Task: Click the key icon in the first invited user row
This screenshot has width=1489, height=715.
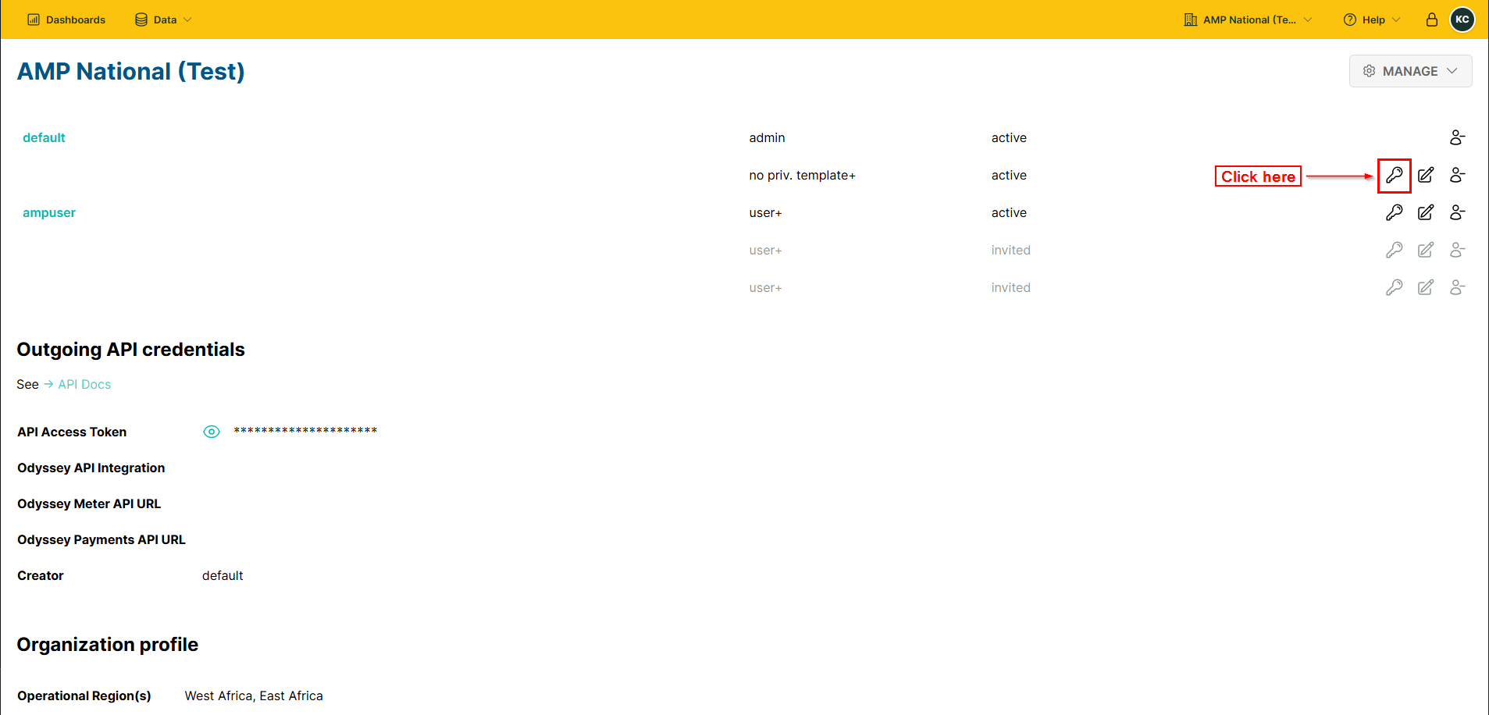Action: click(x=1394, y=250)
